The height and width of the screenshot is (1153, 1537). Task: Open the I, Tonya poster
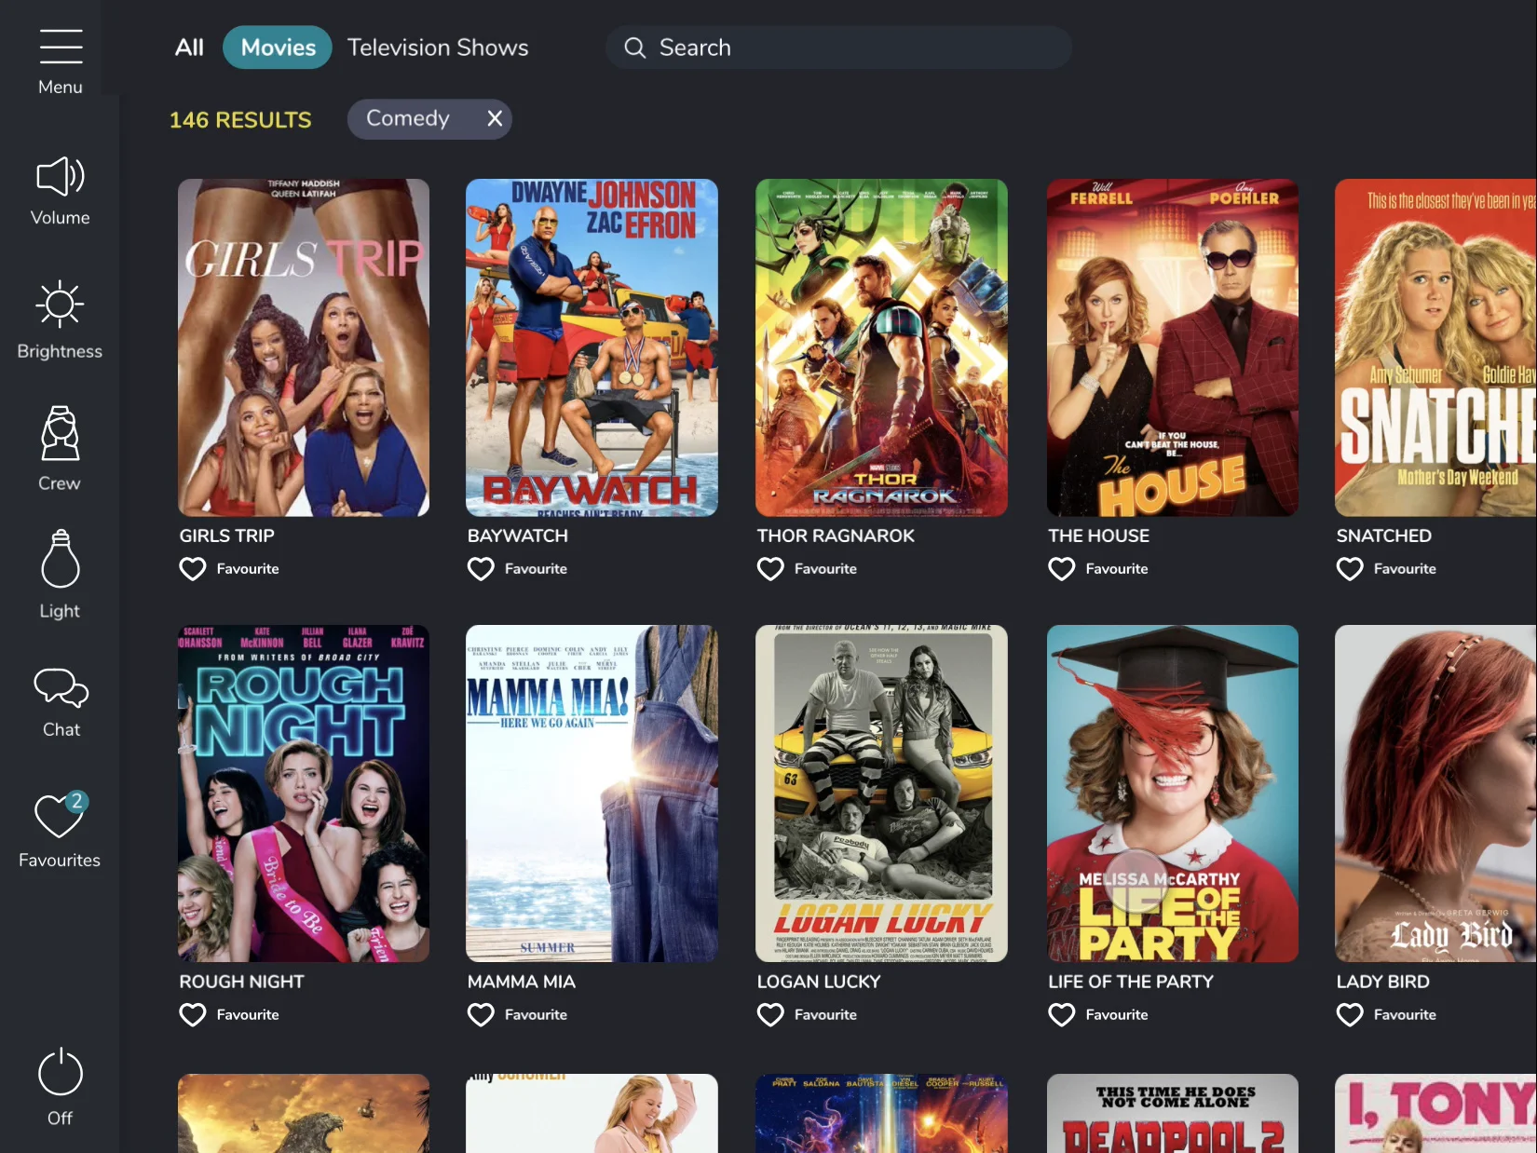coord(1435,1114)
